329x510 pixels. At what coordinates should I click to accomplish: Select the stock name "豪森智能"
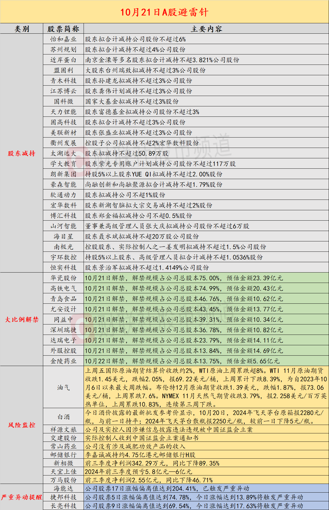(x=63, y=185)
